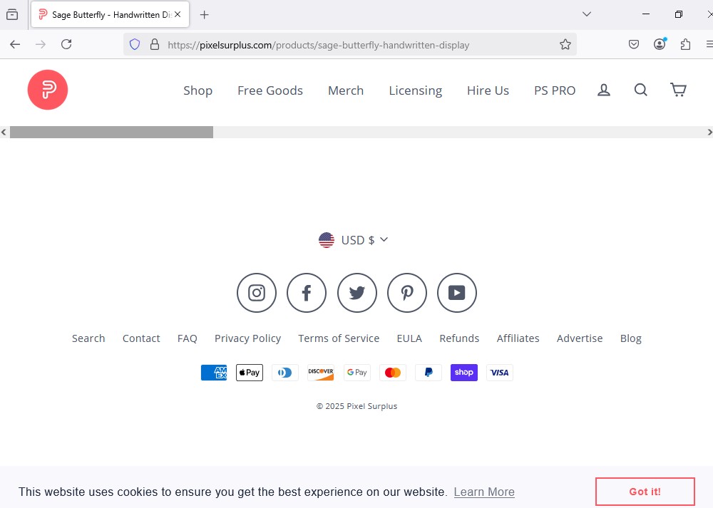Open the Terms of Service link

pyautogui.click(x=339, y=338)
